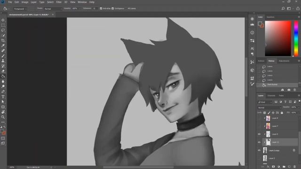The width and height of the screenshot is (301, 169).
Task: Open the Info panel icon
Action: tap(252, 32)
